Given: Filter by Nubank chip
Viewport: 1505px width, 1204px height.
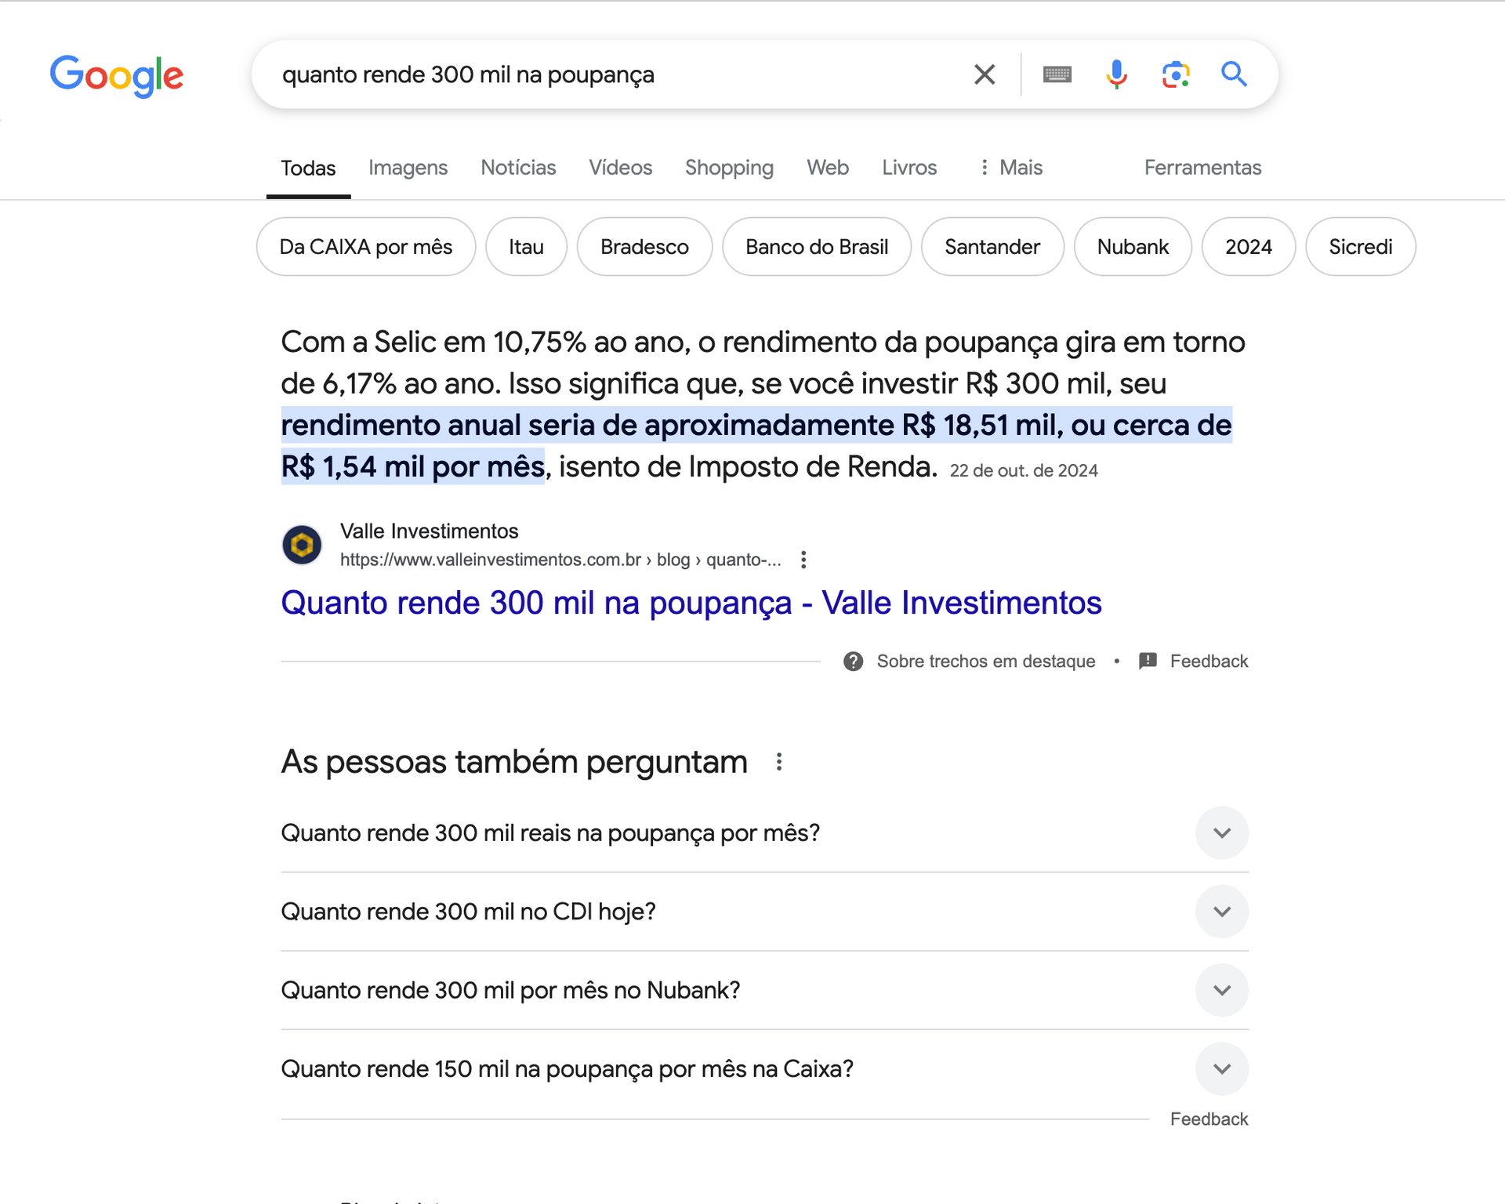Looking at the screenshot, I should [x=1133, y=247].
